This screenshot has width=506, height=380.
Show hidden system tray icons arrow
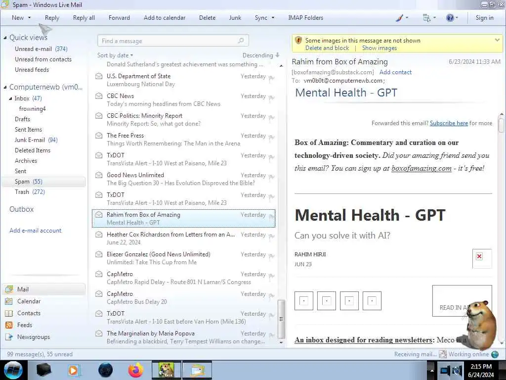[x=431, y=370]
